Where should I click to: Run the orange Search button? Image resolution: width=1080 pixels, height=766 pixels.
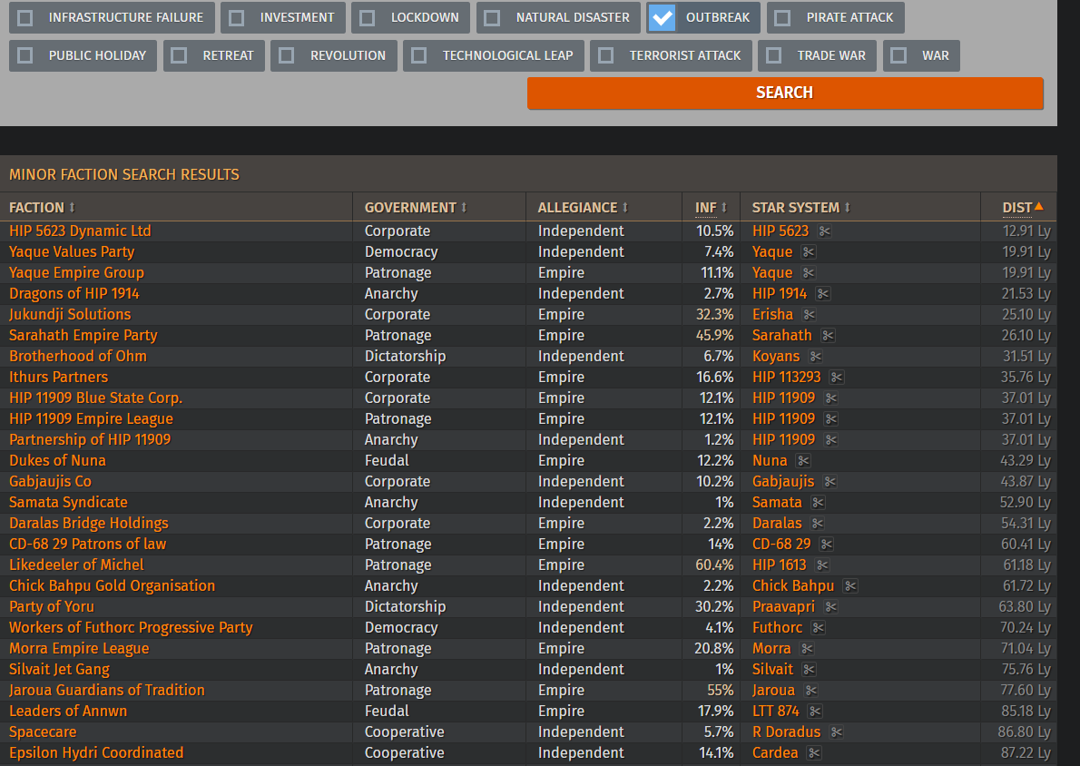784,93
